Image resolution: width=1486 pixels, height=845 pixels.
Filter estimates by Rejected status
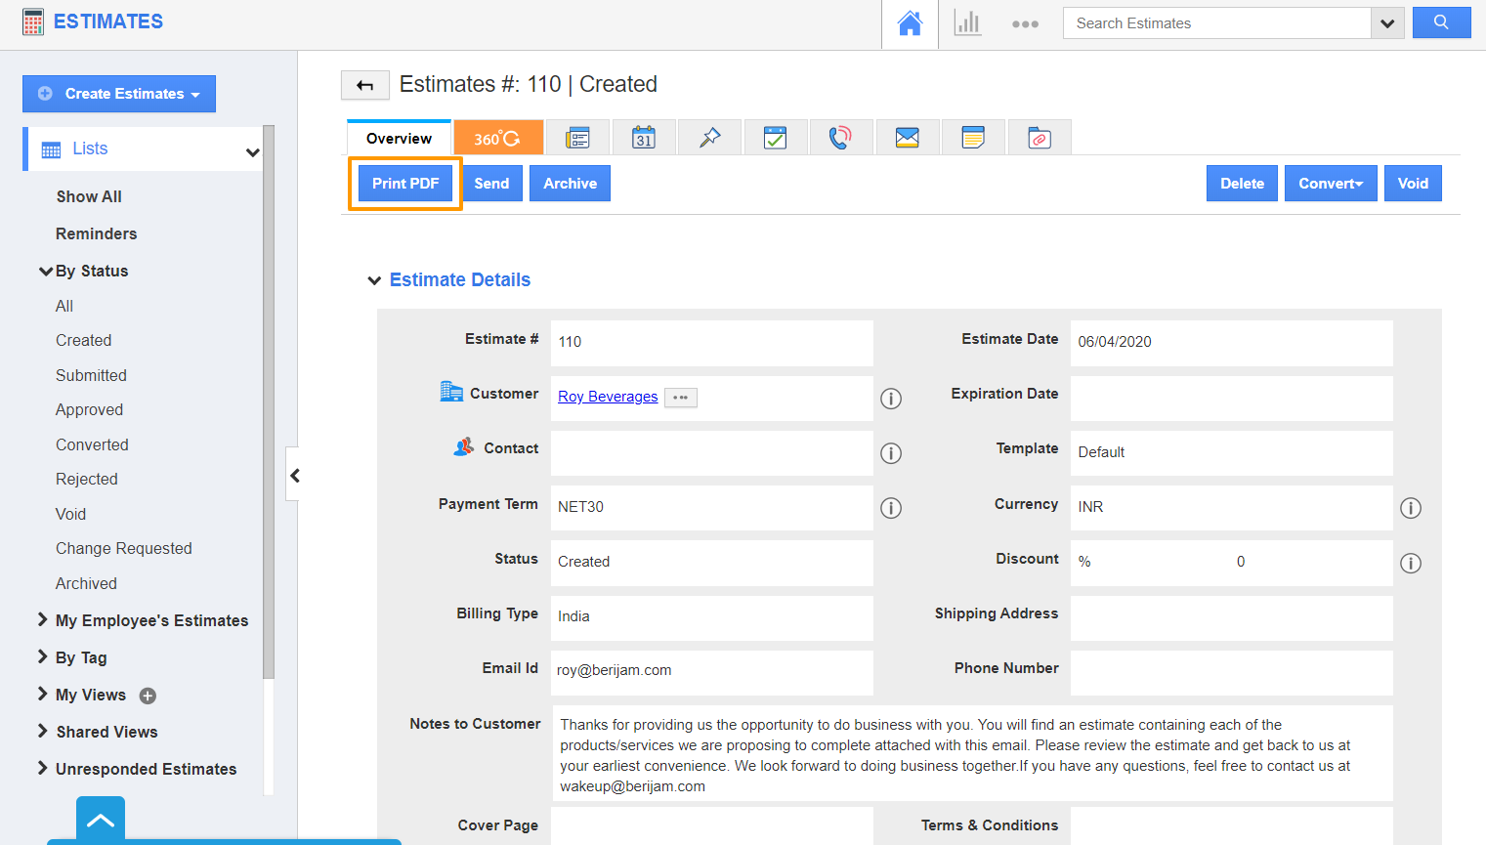(87, 479)
